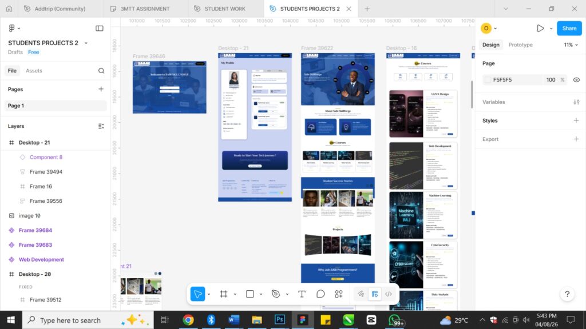Select the Comment tool

click(x=320, y=294)
